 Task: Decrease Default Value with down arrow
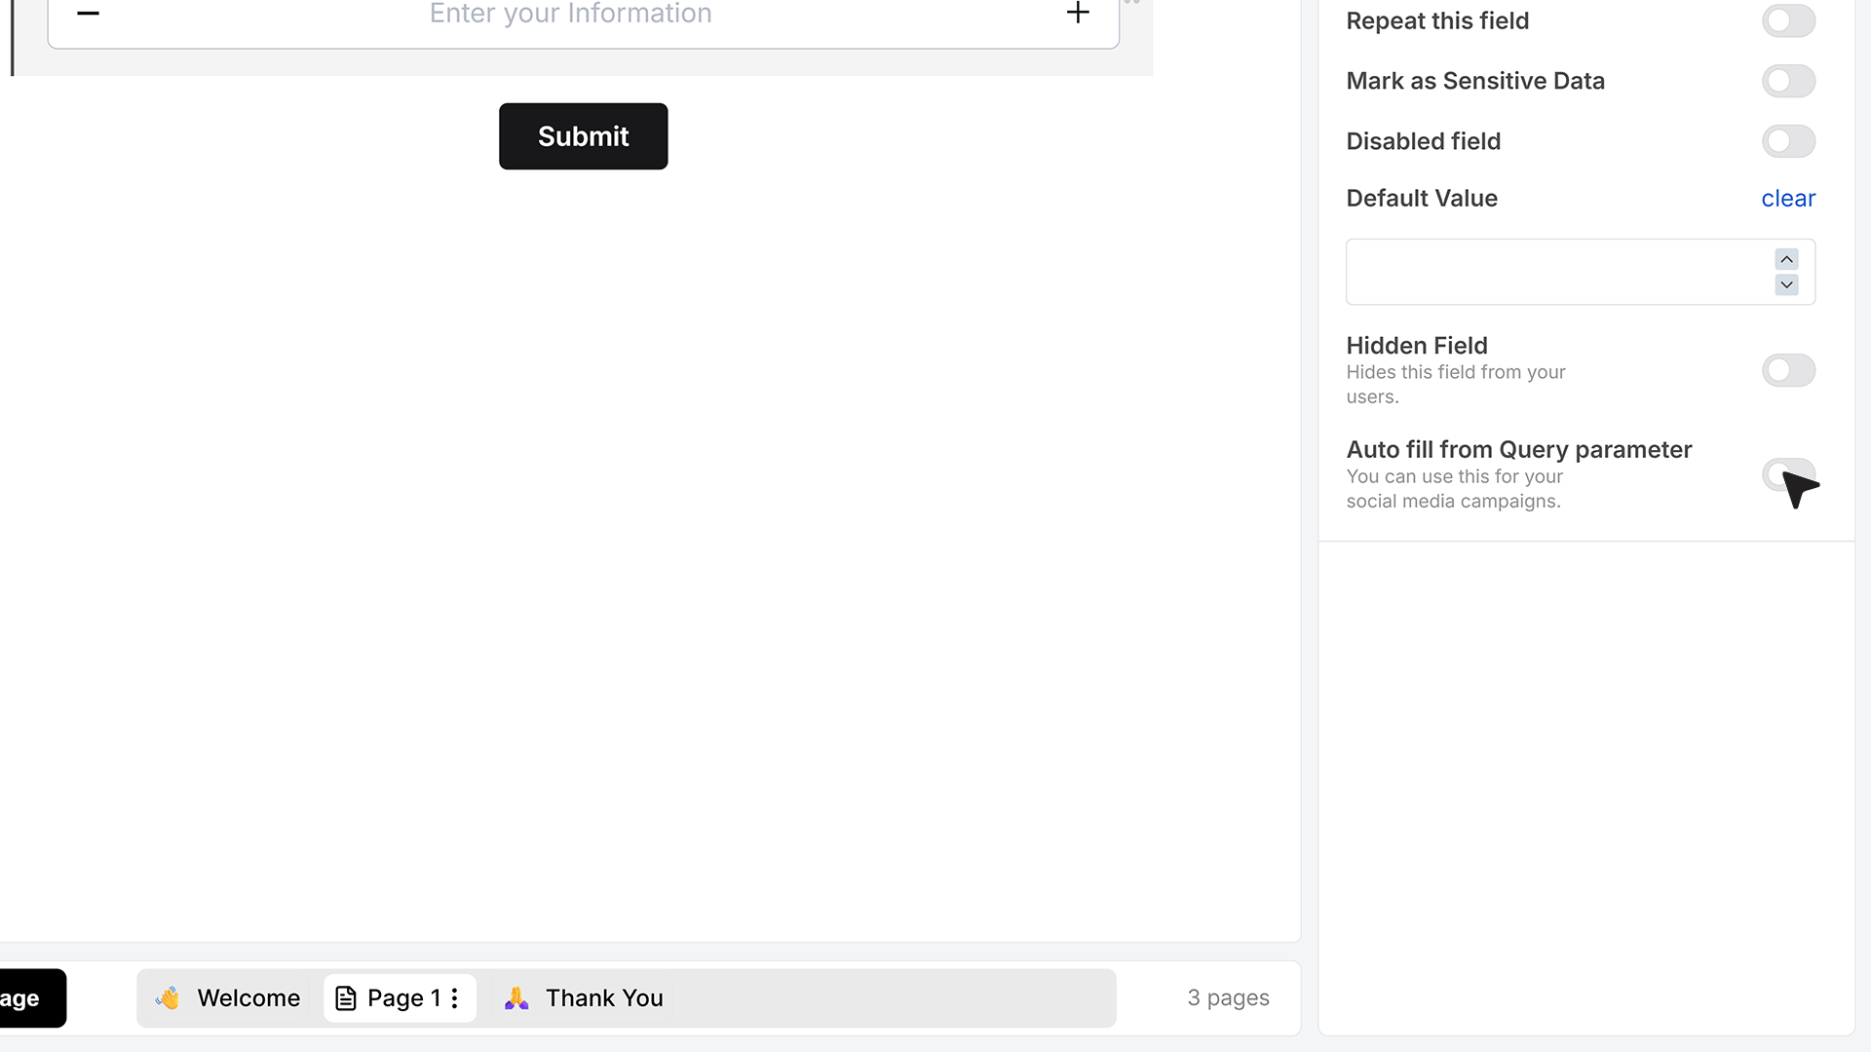[x=1786, y=284]
